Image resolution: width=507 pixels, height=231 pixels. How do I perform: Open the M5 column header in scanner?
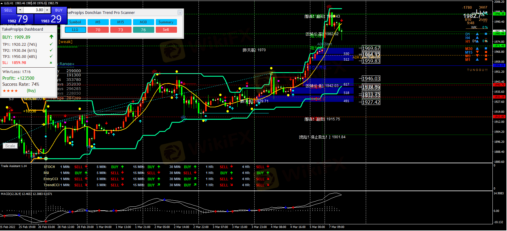(98, 22)
